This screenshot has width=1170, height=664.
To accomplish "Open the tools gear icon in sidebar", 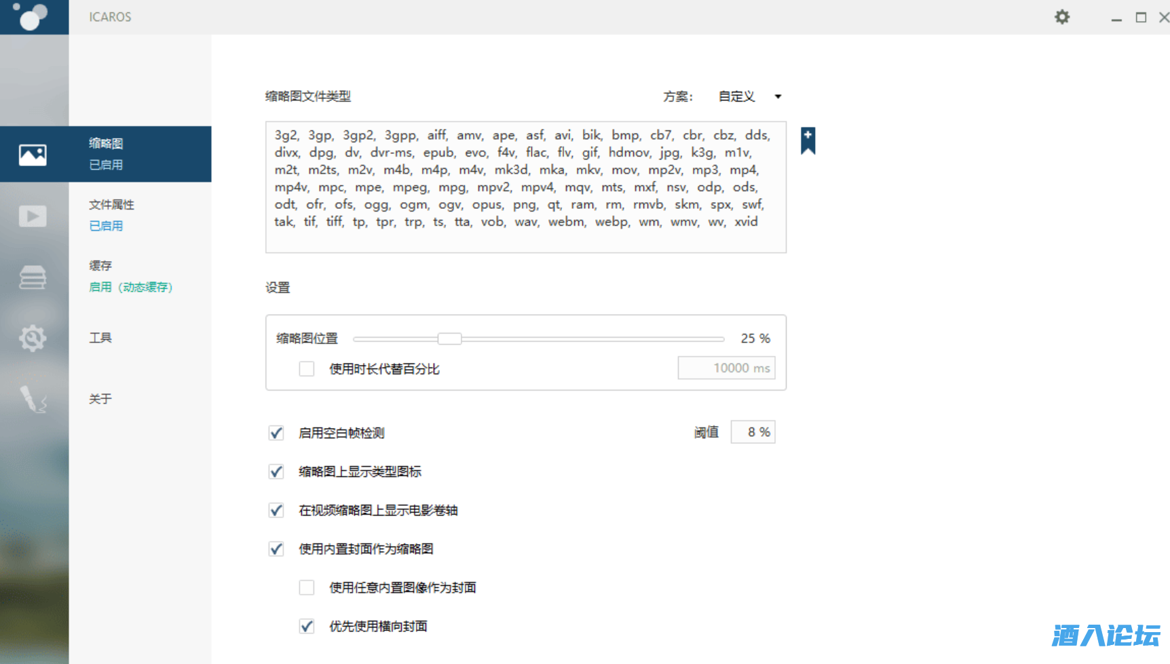I will coord(33,338).
